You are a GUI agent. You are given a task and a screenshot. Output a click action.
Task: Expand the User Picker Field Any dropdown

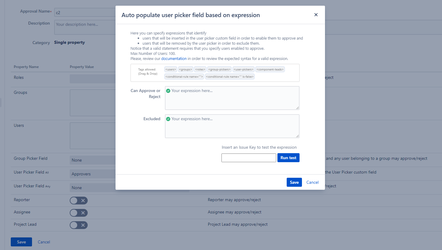[93, 188]
